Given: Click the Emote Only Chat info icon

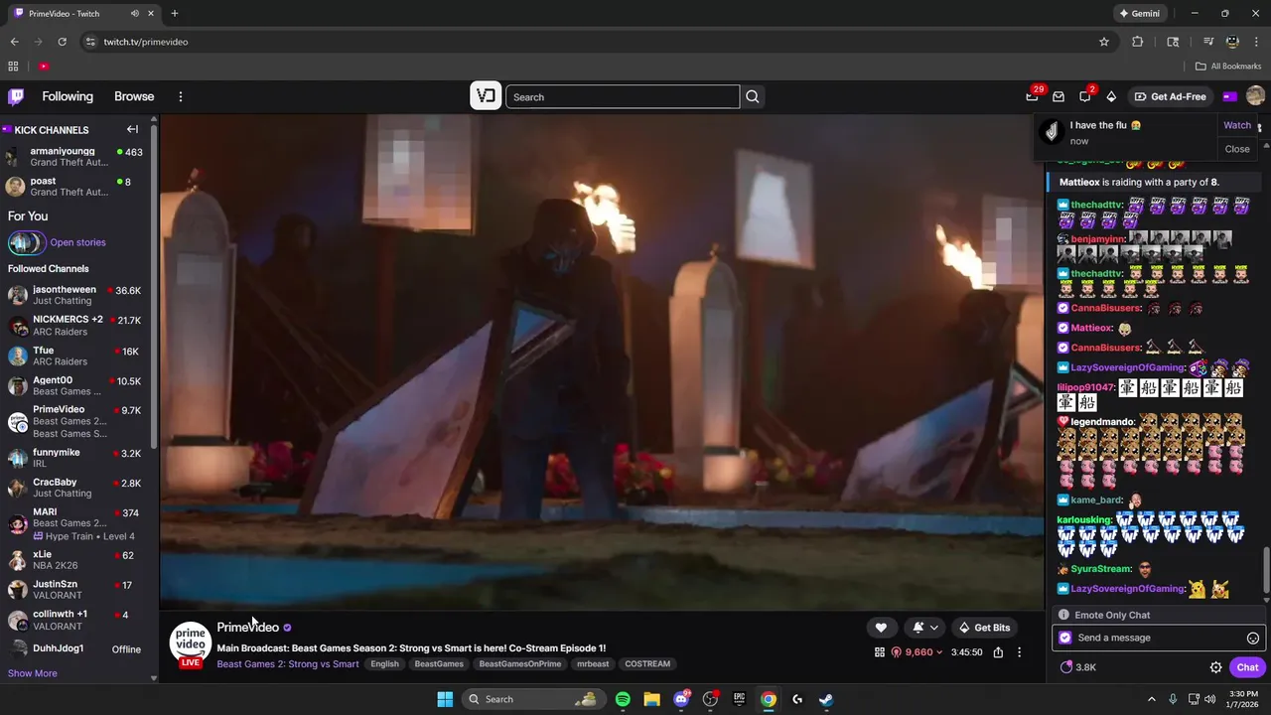Looking at the screenshot, I should click(1063, 615).
